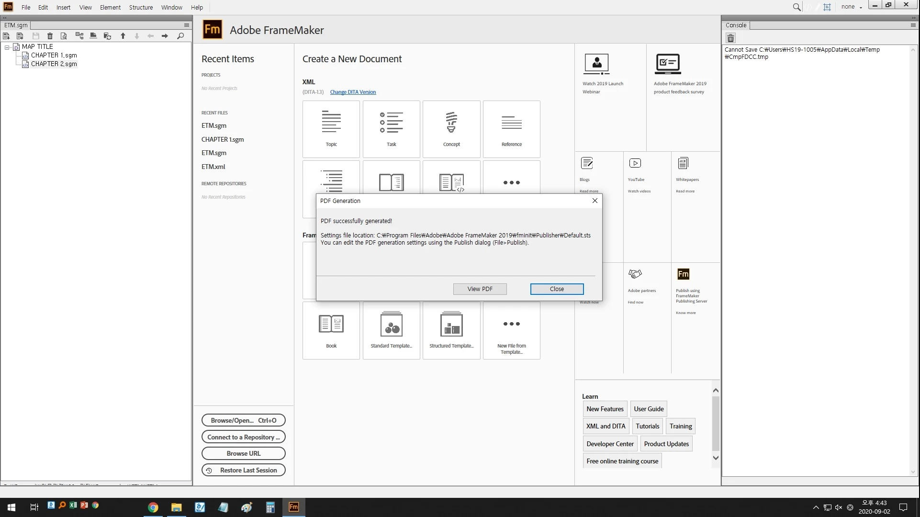Image resolution: width=920 pixels, height=517 pixels.
Task: Click Close in PDF Generation dialog
Action: click(557, 289)
